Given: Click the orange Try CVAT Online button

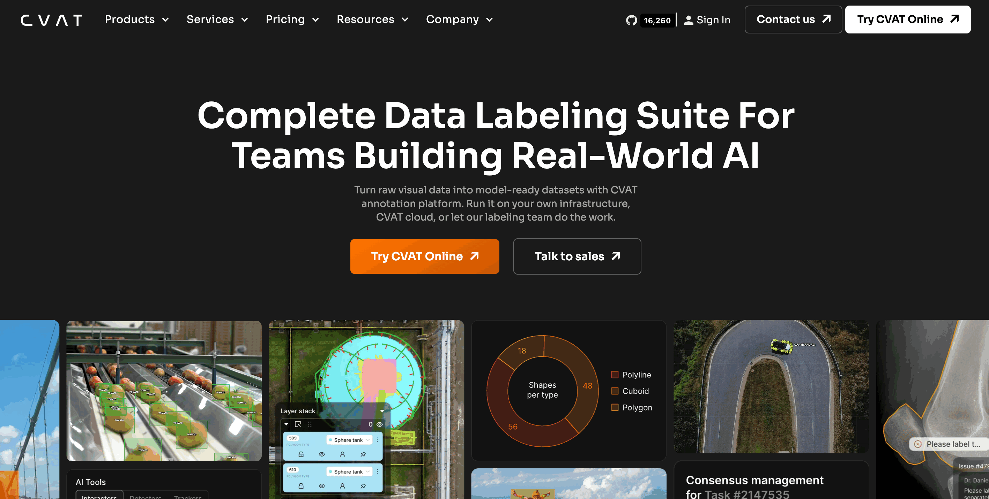Looking at the screenshot, I should click(x=425, y=256).
